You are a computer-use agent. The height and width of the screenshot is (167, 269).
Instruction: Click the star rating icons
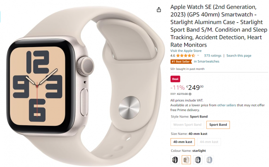pyautogui.click(x=186, y=56)
